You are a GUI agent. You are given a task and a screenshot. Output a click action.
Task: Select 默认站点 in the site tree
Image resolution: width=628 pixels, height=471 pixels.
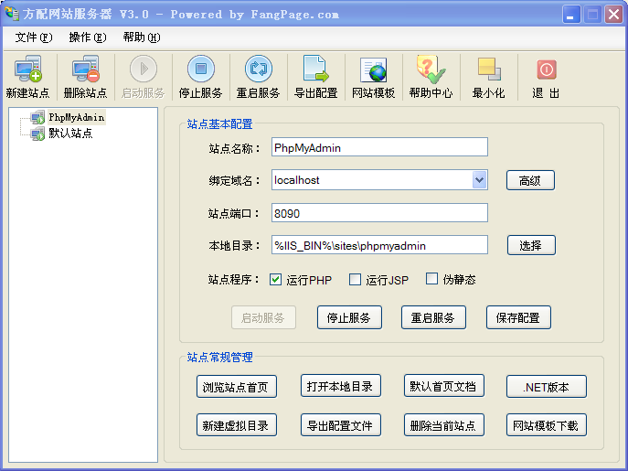click(70, 134)
